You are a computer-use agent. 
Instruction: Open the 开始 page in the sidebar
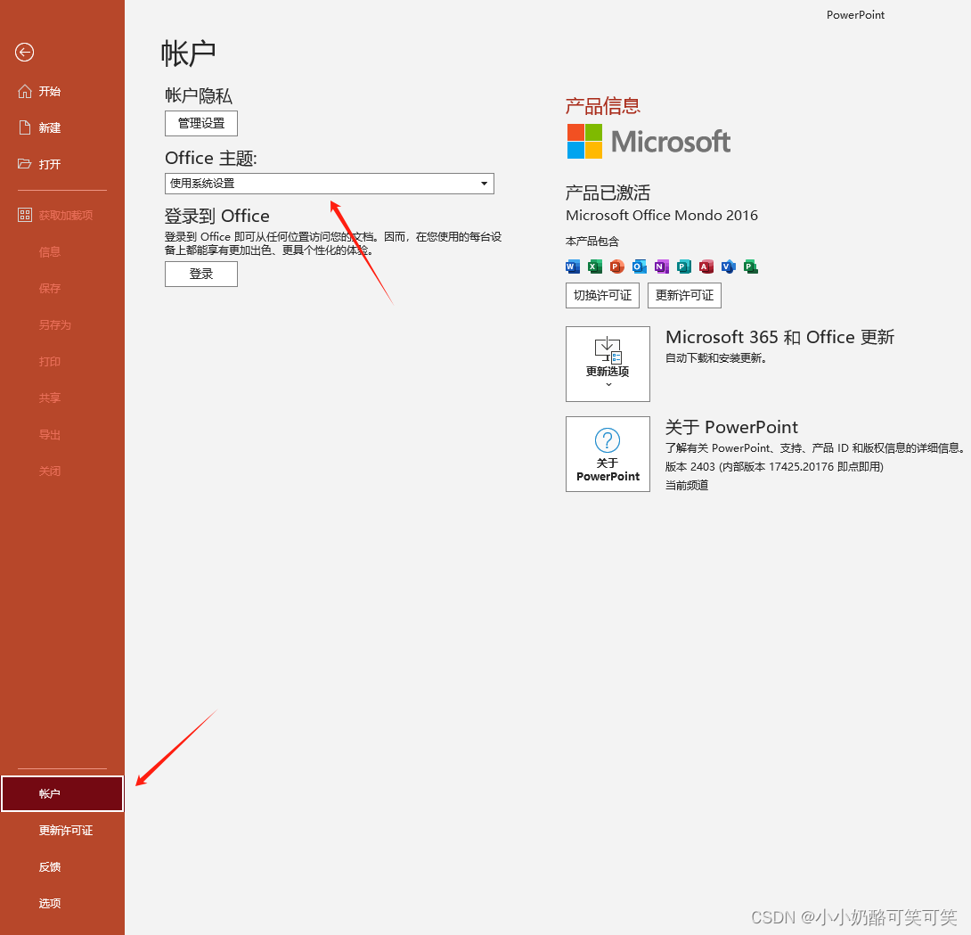point(62,92)
